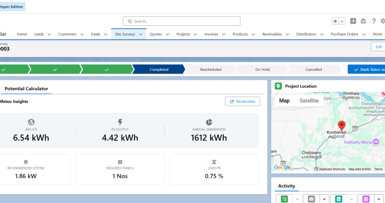Click the Mark Status button
Viewport: 385px width, 203px height.
[366, 70]
